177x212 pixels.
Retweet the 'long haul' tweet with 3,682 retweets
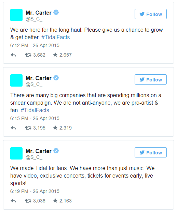click(x=28, y=55)
